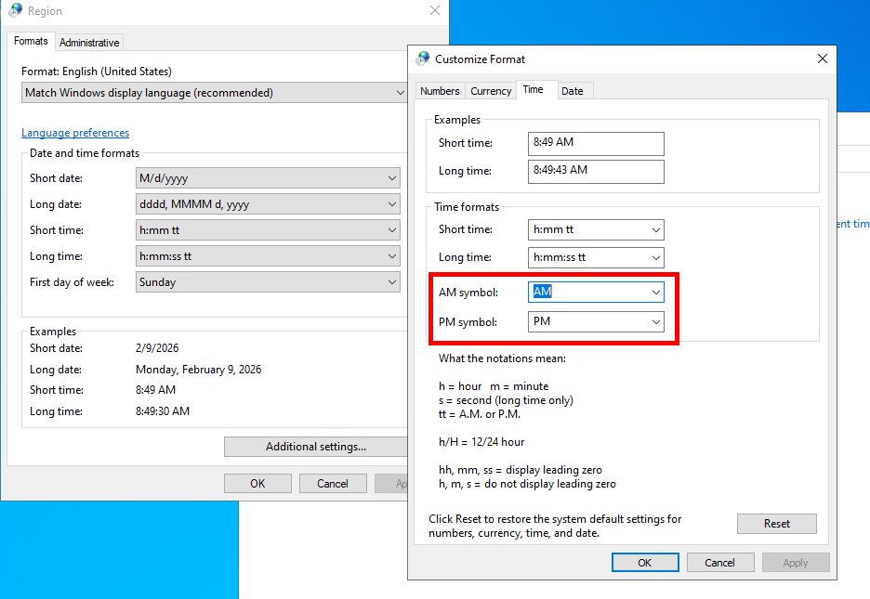The width and height of the screenshot is (870, 599).
Task: Click the Customize Format title bar globe icon
Action: click(423, 59)
